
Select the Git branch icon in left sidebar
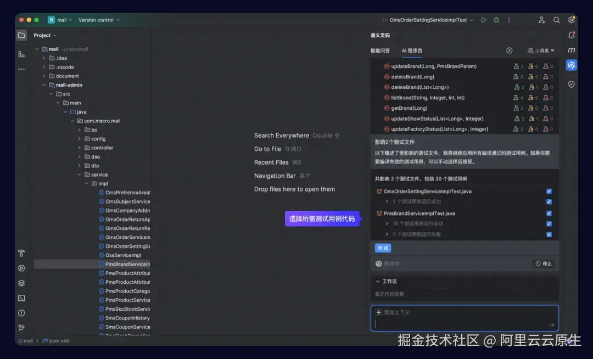click(x=21, y=328)
